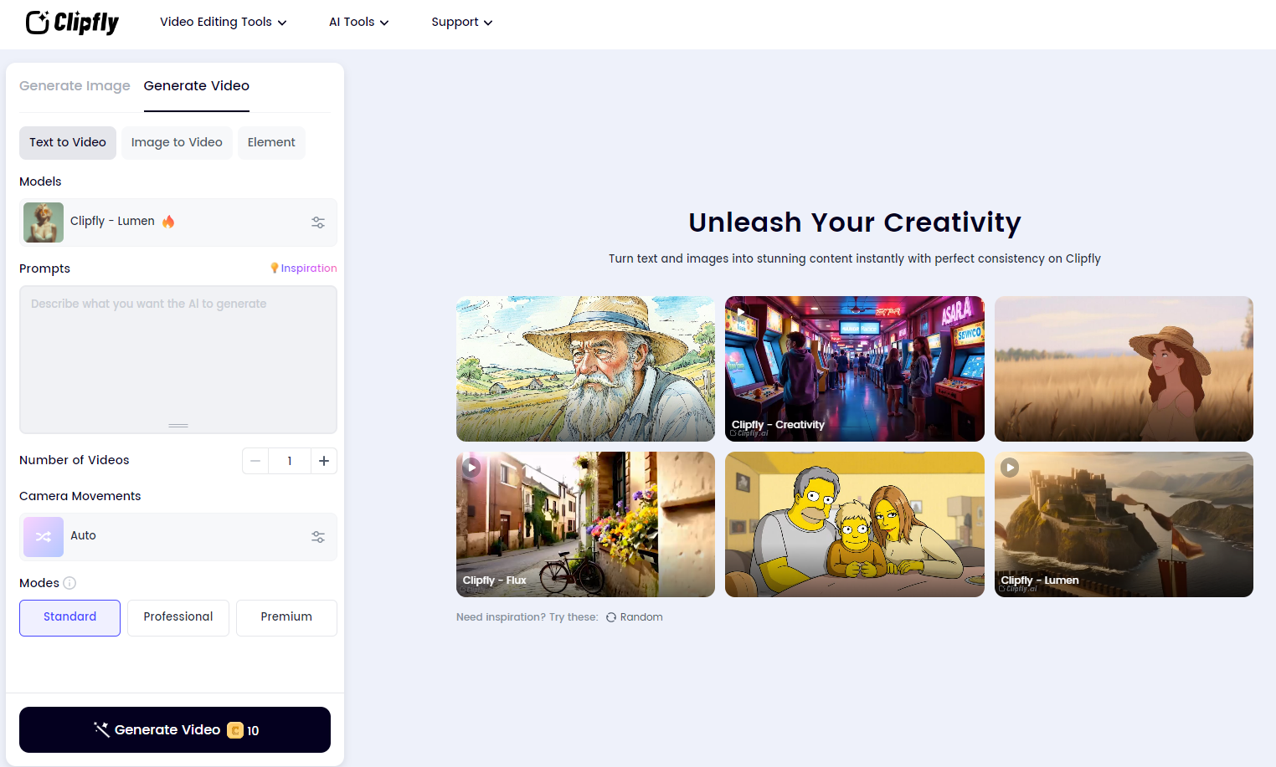Select Standard mode
This screenshot has width=1276, height=767.
click(69, 617)
